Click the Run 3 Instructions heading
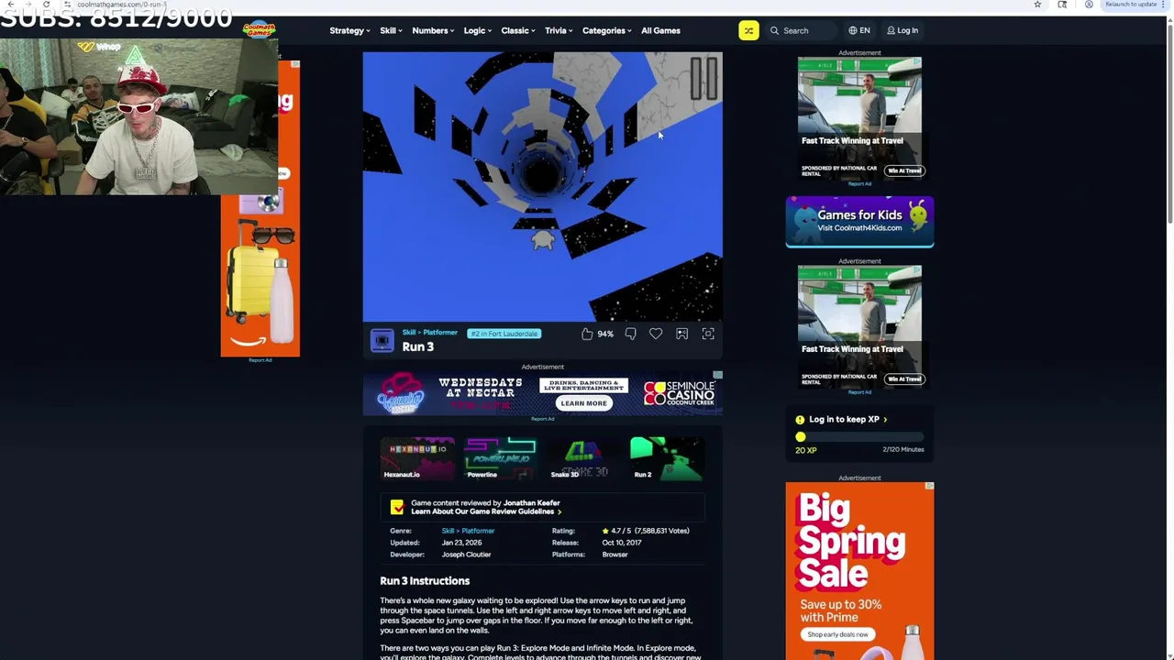The width and height of the screenshot is (1174, 660). (425, 581)
